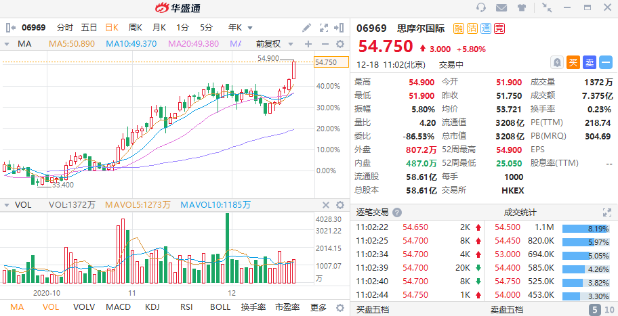Open customer service headset icon
The width and height of the screenshot is (618, 316).
(x=481, y=7)
